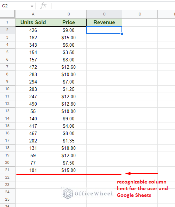Select price cell $10.00 in row 8

pos(69,74)
